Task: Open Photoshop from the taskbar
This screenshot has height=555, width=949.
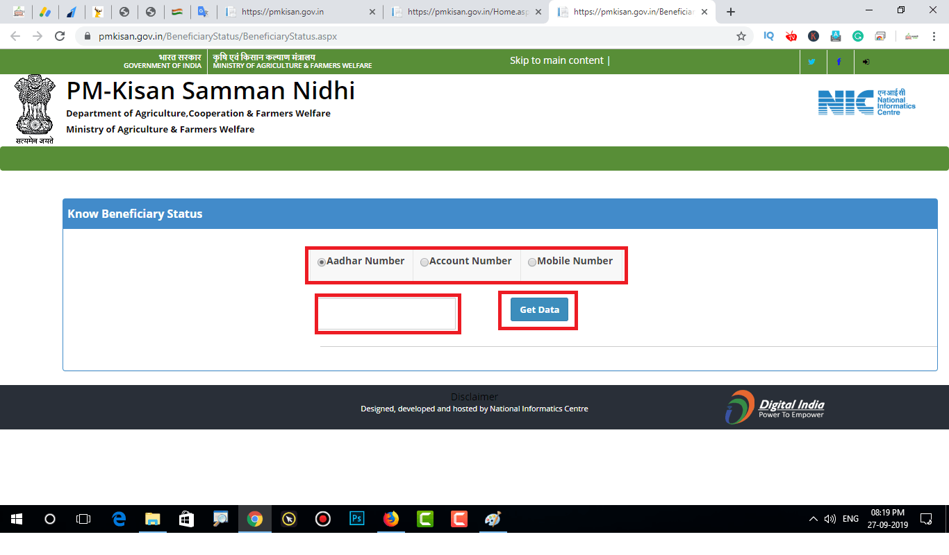Action: [x=357, y=519]
